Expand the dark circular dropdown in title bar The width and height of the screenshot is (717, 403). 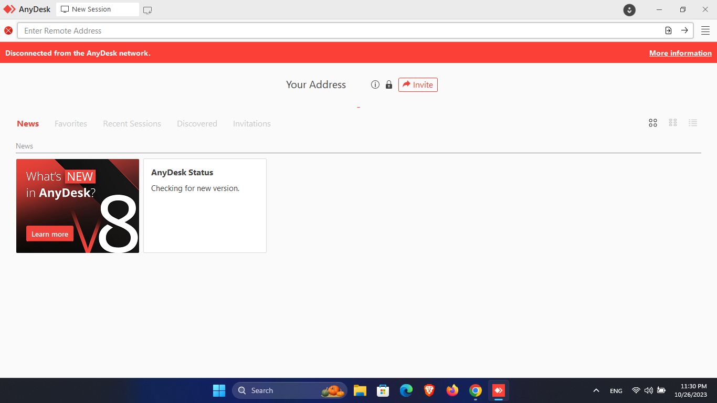pyautogui.click(x=629, y=10)
